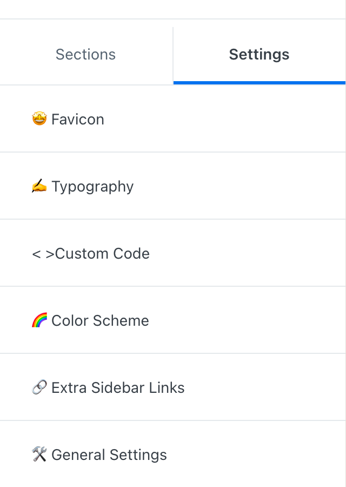The height and width of the screenshot is (487, 346).
Task: Click the hammer and wrench General Settings icon
Action: pos(39,455)
